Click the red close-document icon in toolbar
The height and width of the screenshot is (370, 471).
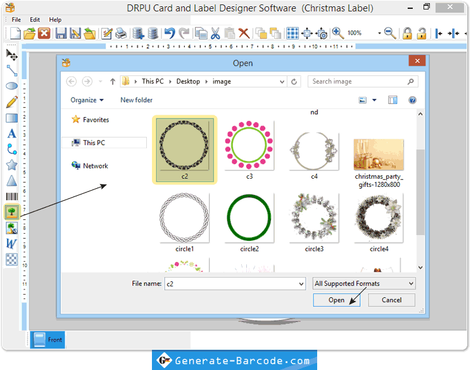point(44,33)
